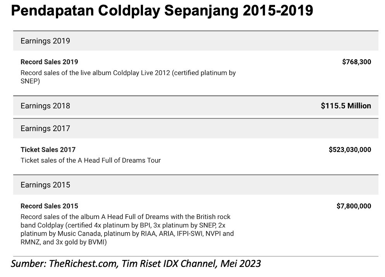The image size is (385, 277).
Task: Click the RMNZ and 3x gold line
Action: [x=64, y=242]
